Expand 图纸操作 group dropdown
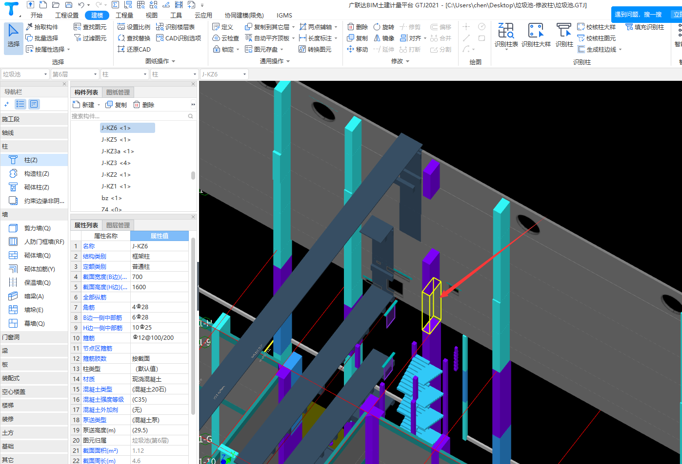The height and width of the screenshot is (464, 682). [x=173, y=61]
